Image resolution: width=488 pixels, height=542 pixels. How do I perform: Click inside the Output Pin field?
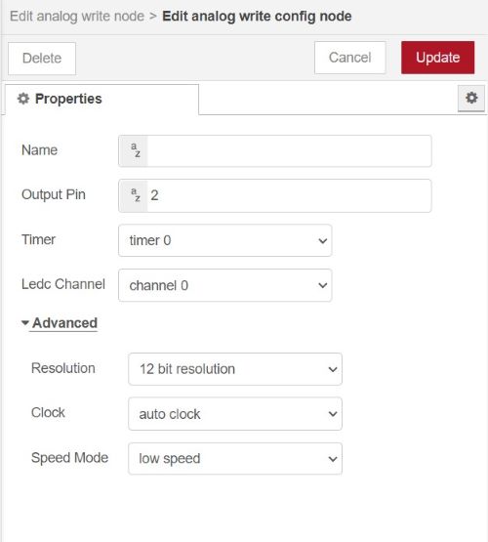[289, 195]
